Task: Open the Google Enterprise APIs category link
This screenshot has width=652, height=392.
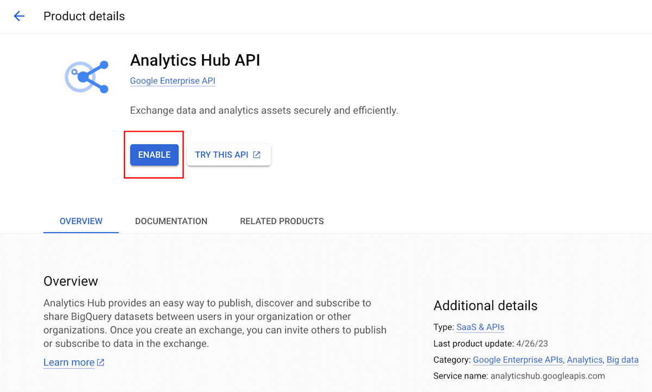Action: coord(519,359)
